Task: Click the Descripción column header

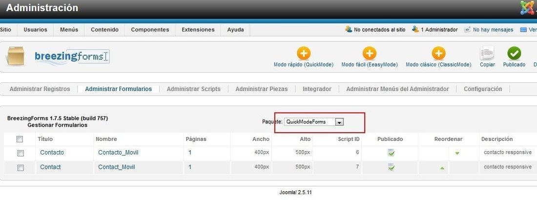Action: point(497,139)
